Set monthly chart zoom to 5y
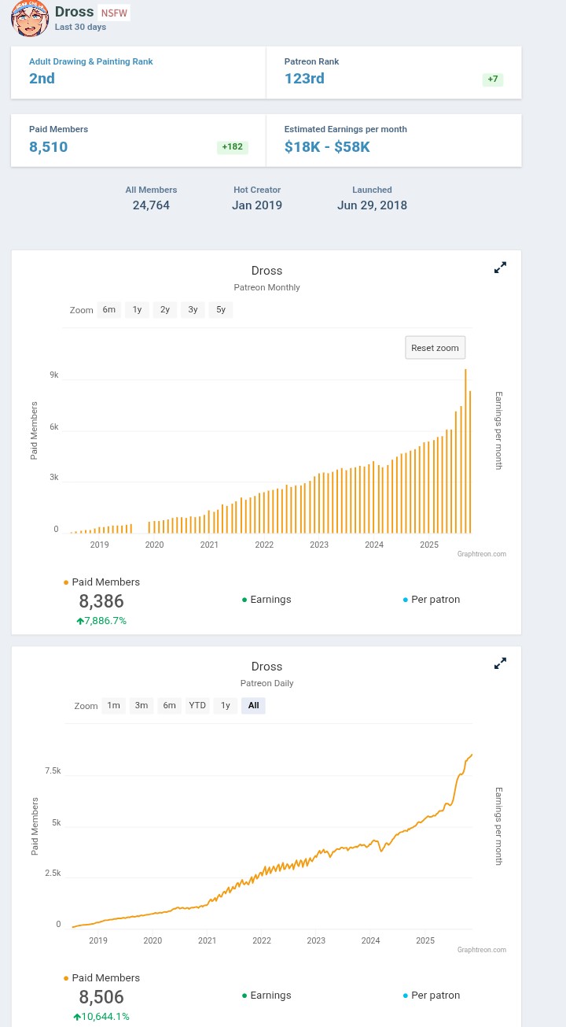Screen dimensions: 566x1027 pyautogui.click(x=221, y=310)
